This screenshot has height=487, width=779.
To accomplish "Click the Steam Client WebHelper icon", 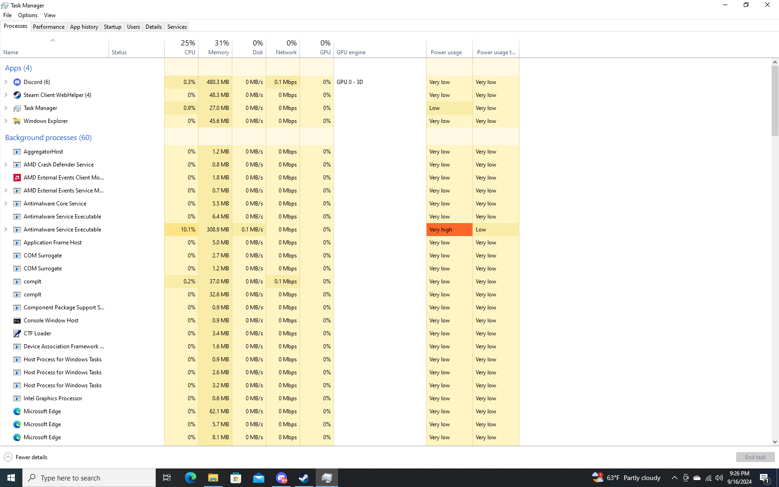I will click(17, 95).
